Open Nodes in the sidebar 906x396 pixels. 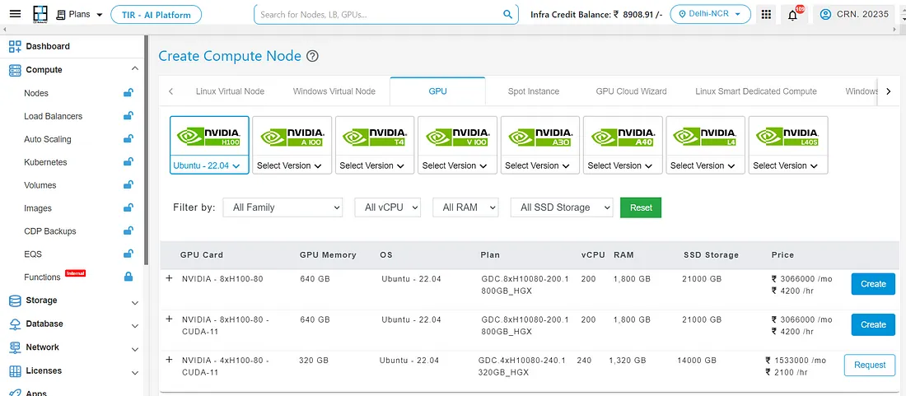(x=36, y=93)
